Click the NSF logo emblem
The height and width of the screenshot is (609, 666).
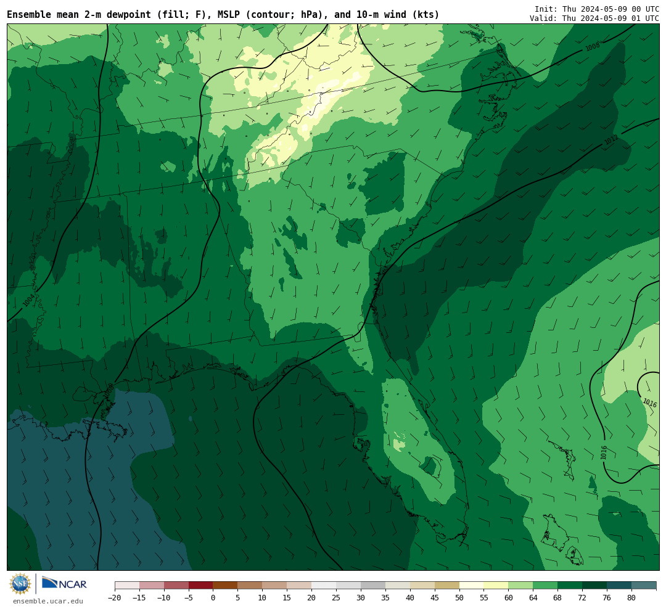coord(20,584)
